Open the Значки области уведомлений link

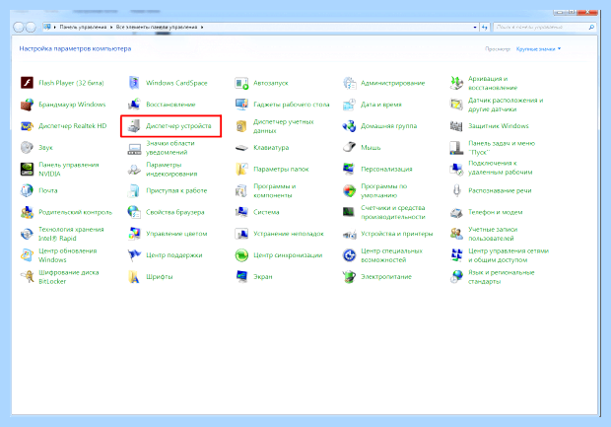pos(170,147)
